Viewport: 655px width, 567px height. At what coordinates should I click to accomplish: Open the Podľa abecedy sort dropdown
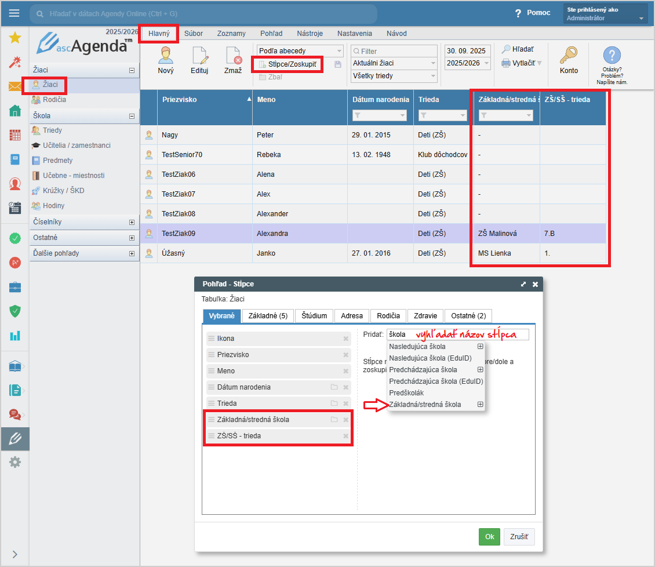(x=300, y=51)
